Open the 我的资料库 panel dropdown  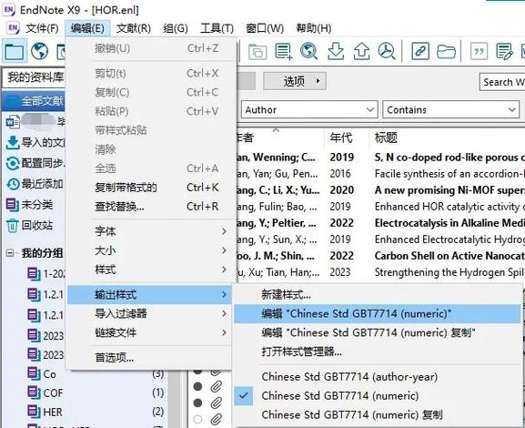[x=34, y=77]
